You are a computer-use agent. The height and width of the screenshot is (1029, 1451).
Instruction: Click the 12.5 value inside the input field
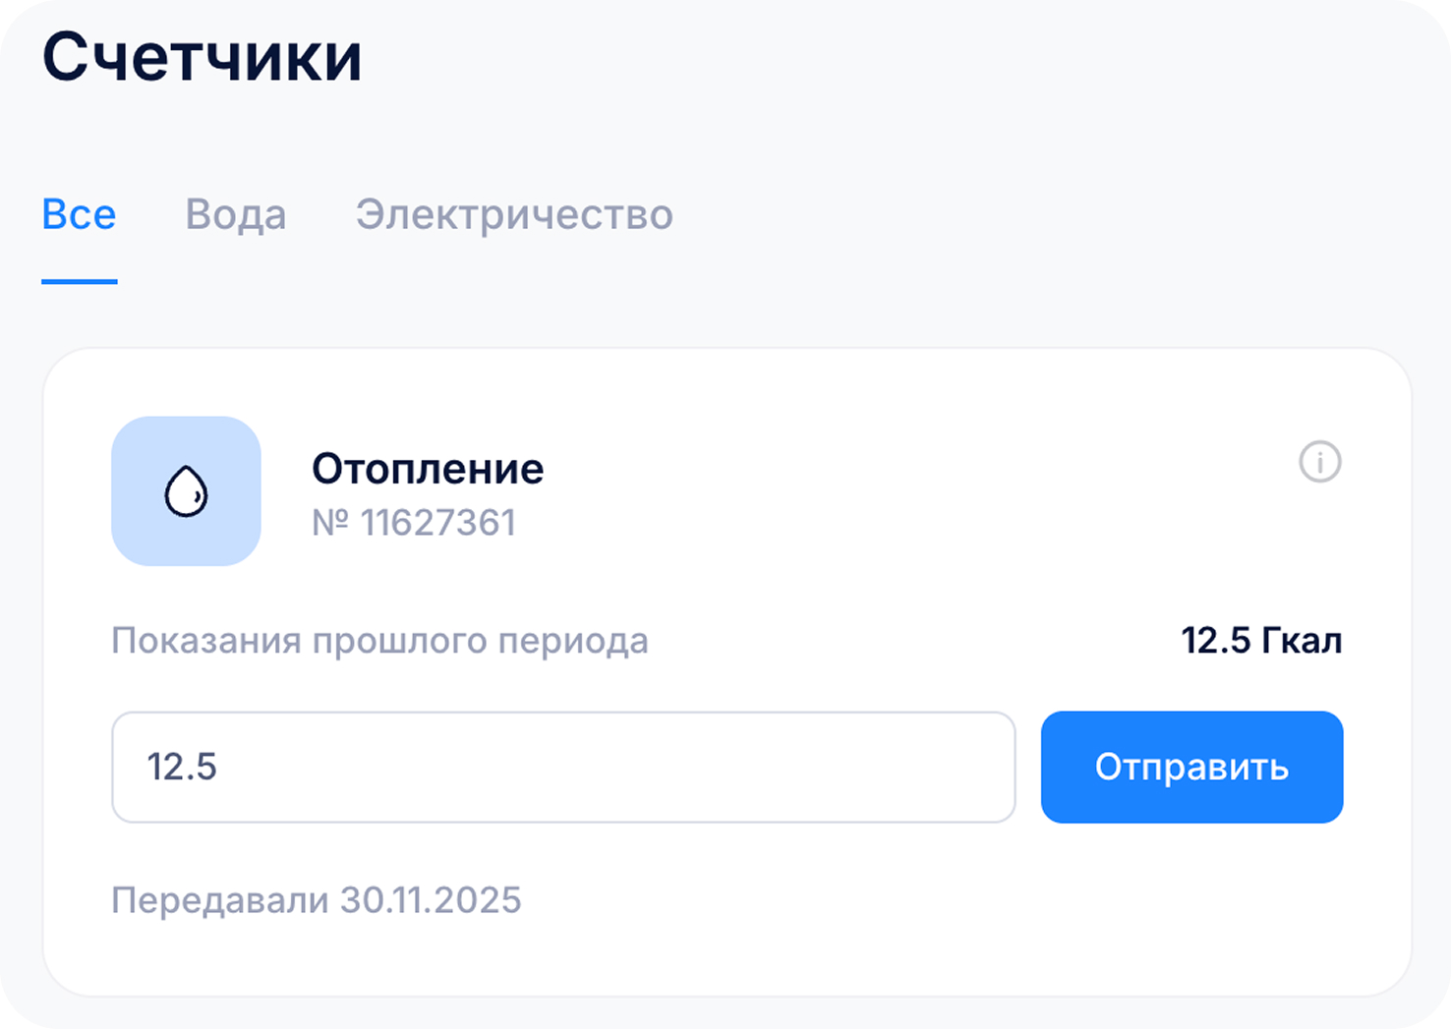coord(182,767)
